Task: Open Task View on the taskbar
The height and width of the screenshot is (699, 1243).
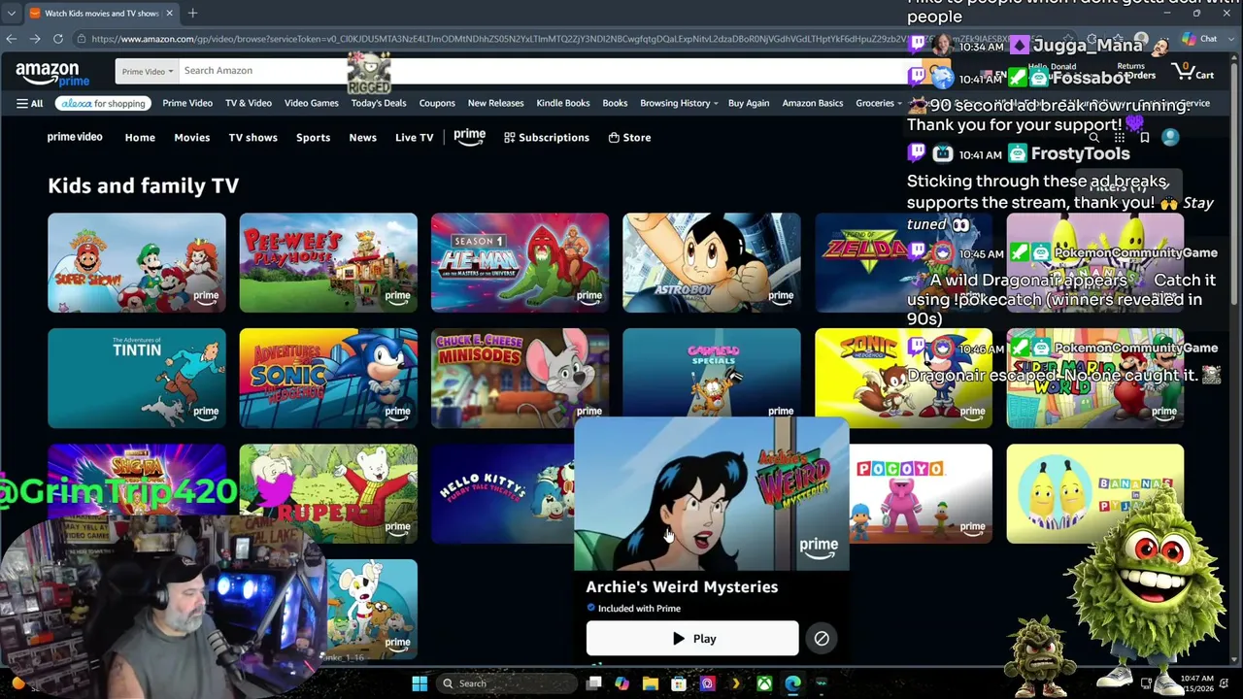Action: [593, 683]
